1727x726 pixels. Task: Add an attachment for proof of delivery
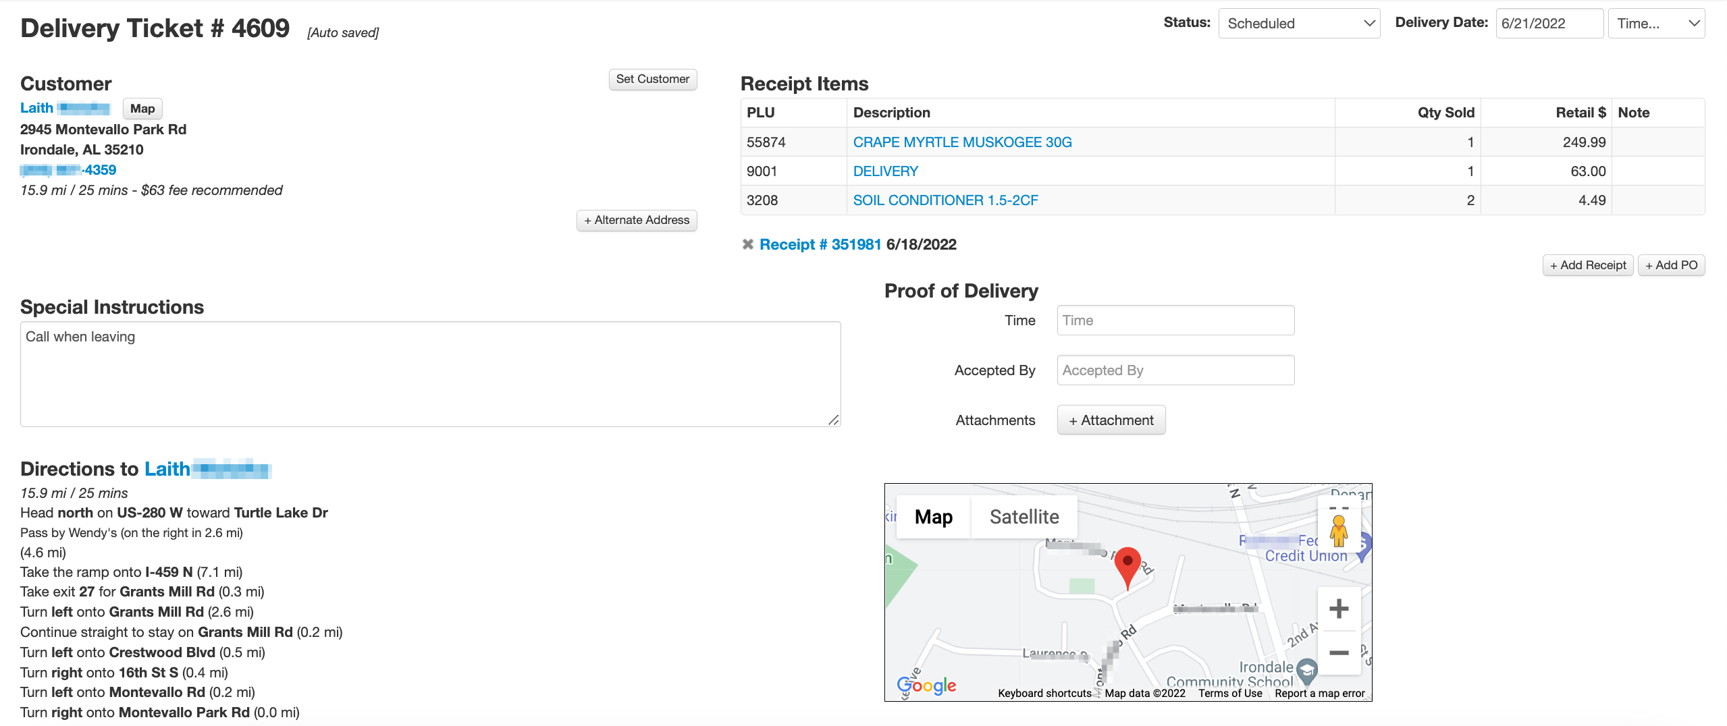[x=1111, y=420]
